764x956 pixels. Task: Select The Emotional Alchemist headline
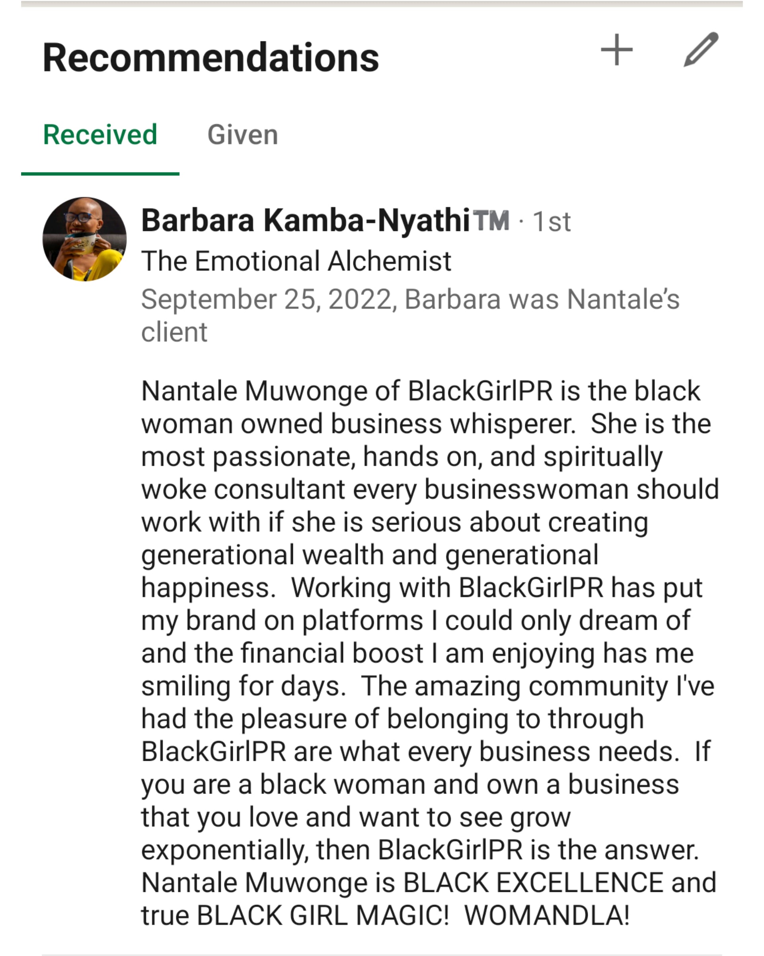(296, 261)
